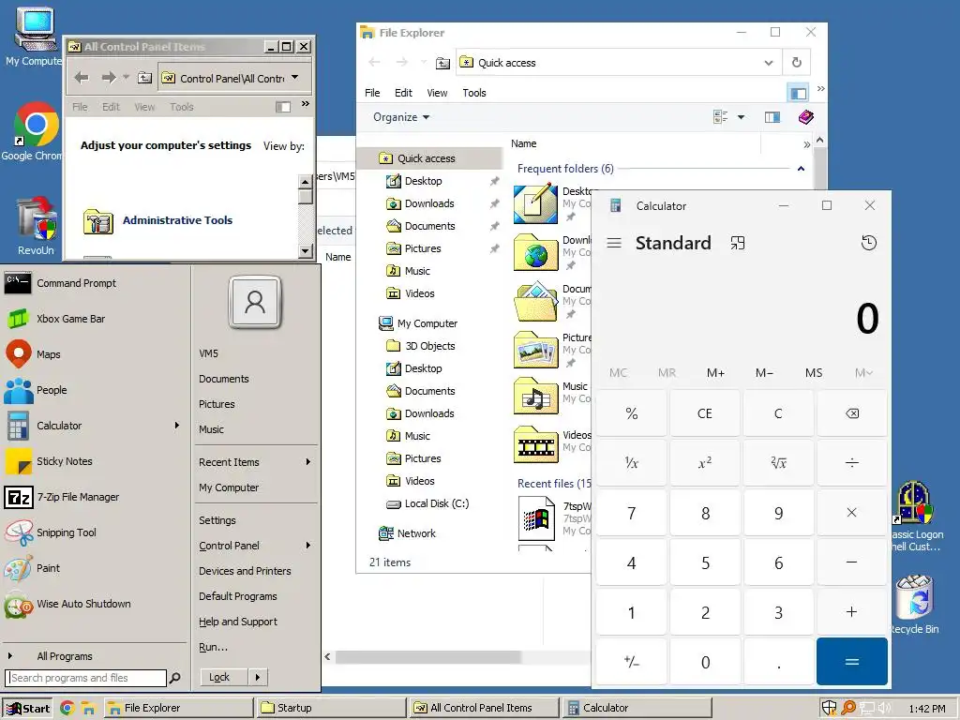Unpin Downloads from Quick access list
960x720 pixels.
[x=495, y=203]
